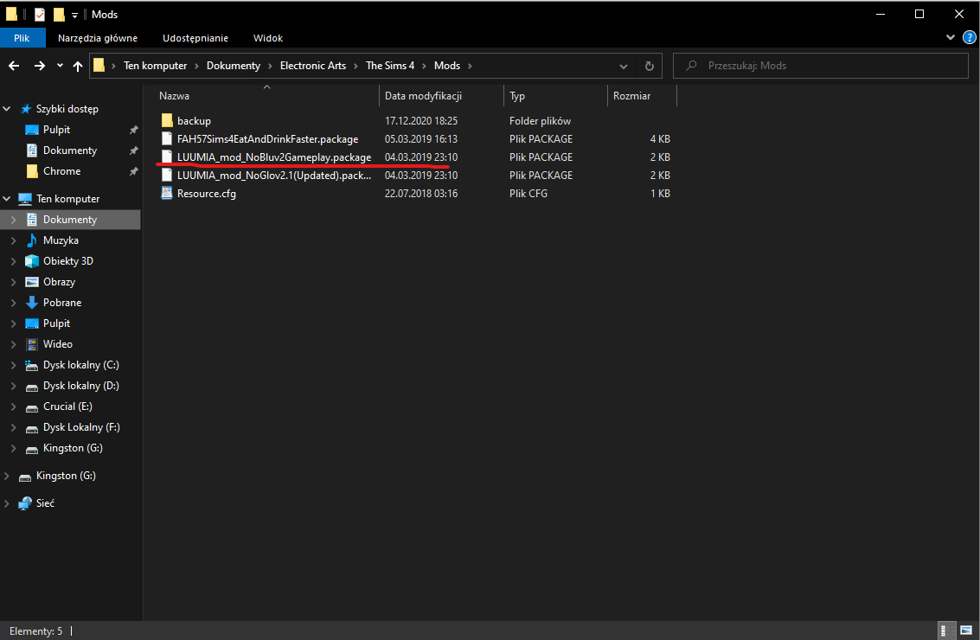This screenshot has width=980, height=640.
Task: Click Dokumenty in the address path
Action: click(234, 66)
